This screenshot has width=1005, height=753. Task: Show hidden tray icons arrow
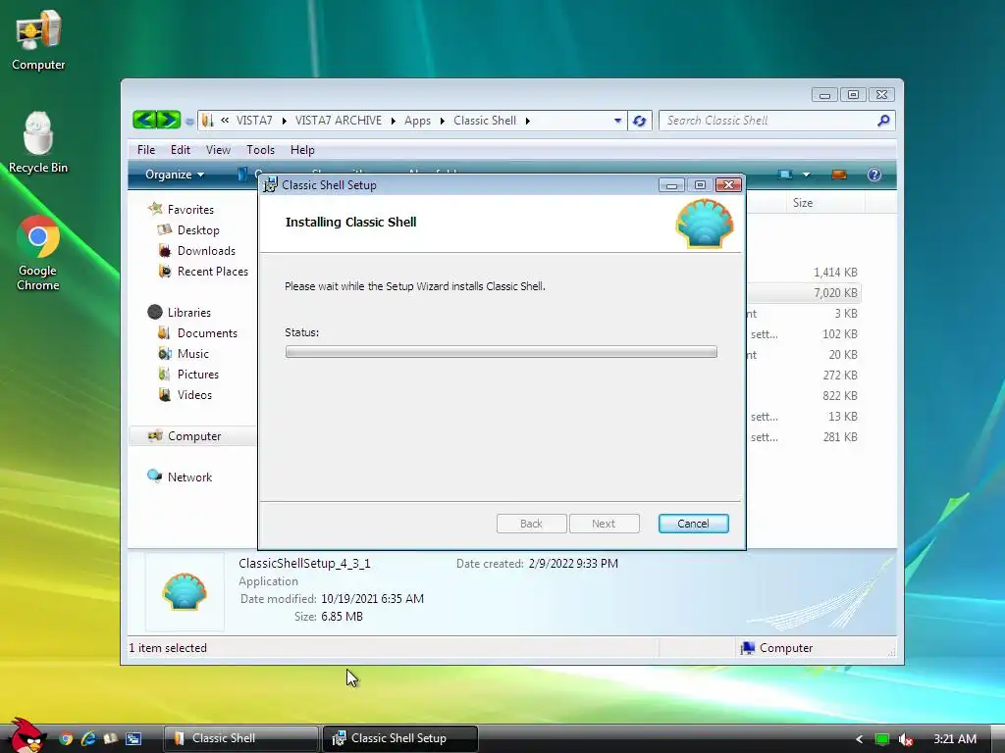[859, 739]
